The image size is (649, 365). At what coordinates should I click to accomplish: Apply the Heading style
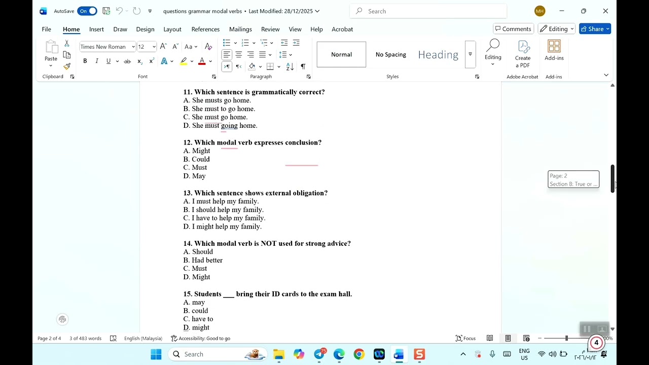tap(438, 54)
